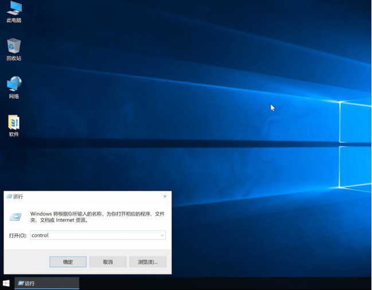
Task: Click the Run dialog description text
Action: [x=97, y=217]
